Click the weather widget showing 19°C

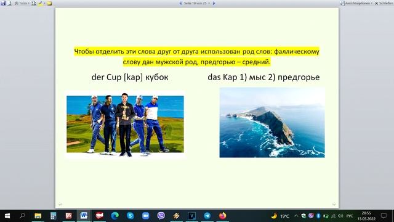pos(280,216)
